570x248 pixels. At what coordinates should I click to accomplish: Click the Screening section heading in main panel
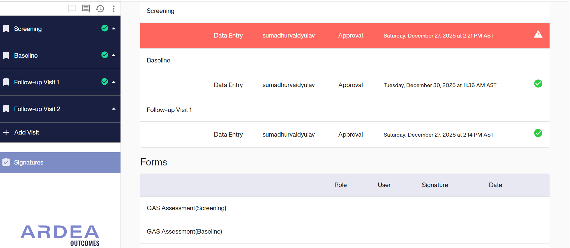coord(160,11)
